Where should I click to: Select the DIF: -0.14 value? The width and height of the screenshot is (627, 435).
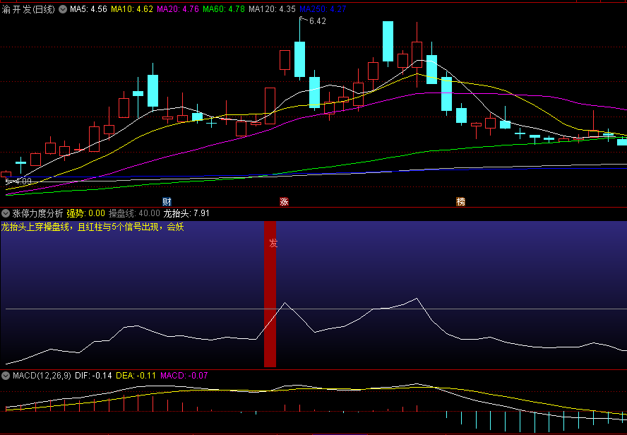tap(94, 376)
